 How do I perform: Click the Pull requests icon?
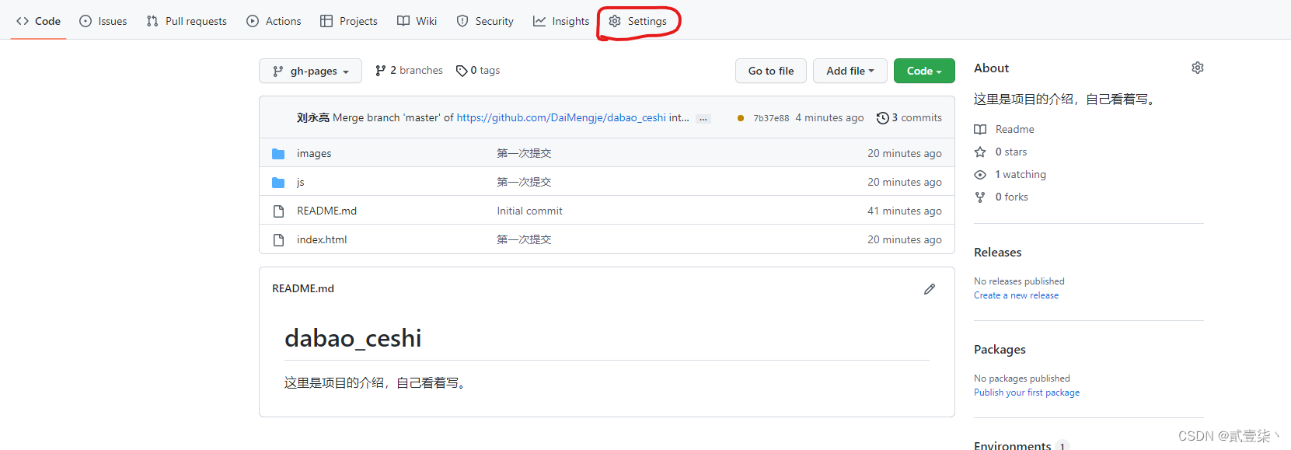coord(152,21)
